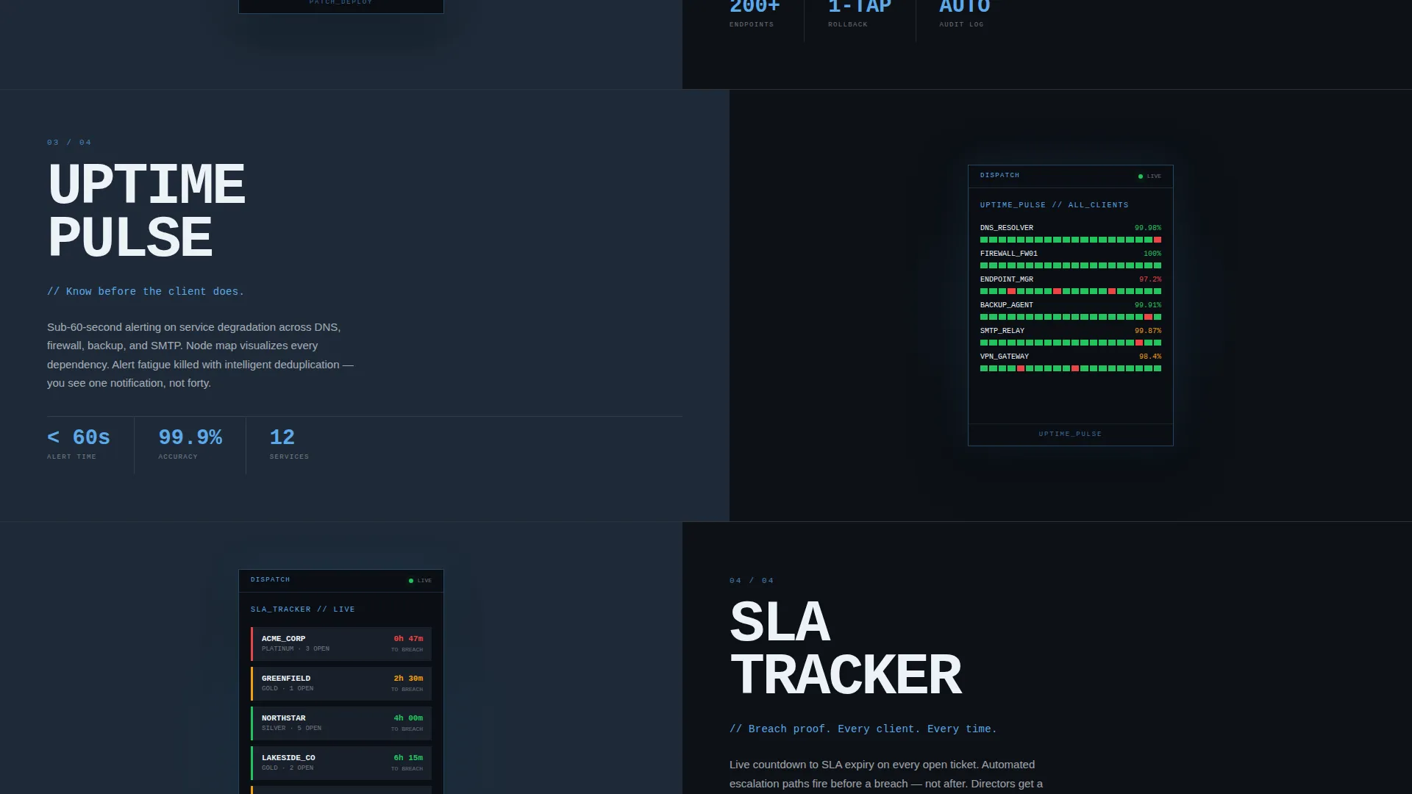Click the 99.9% accuracy stat

coord(190,437)
